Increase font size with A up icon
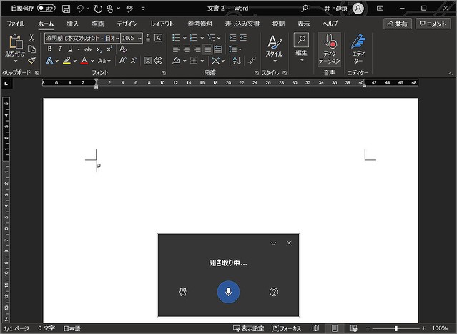This screenshot has width=457, height=334. (x=123, y=60)
